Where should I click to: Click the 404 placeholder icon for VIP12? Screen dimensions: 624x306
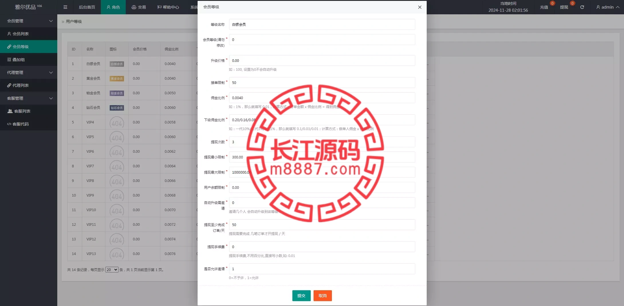pyautogui.click(x=117, y=239)
